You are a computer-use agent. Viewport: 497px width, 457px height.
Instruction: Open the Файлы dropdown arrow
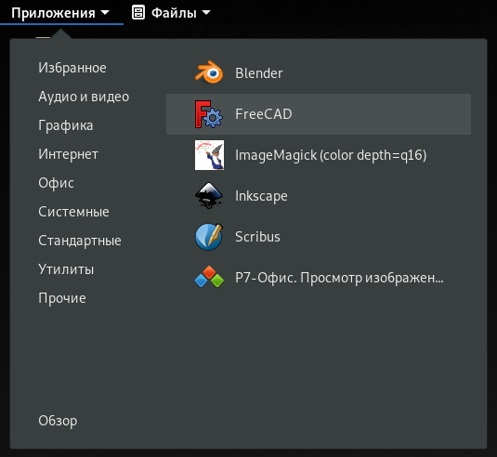click(x=206, y=13)
